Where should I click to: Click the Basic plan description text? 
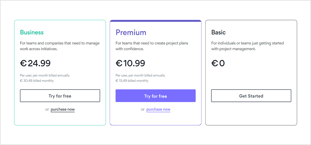[x=248, y=46]
